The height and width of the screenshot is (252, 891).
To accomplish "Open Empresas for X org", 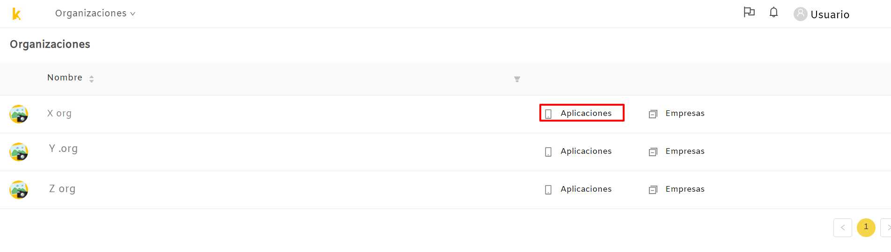I will tap(677, 114).
